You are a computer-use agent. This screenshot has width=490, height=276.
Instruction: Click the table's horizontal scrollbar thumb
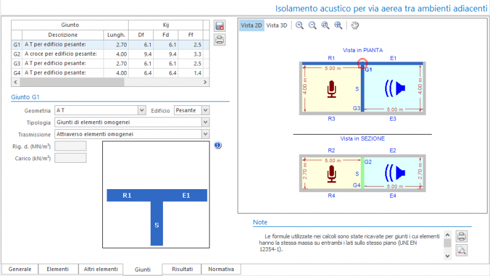point(72,82)
